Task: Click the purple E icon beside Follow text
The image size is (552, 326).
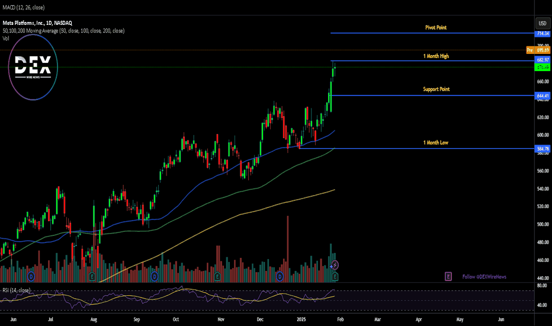Action: (448, 277)
